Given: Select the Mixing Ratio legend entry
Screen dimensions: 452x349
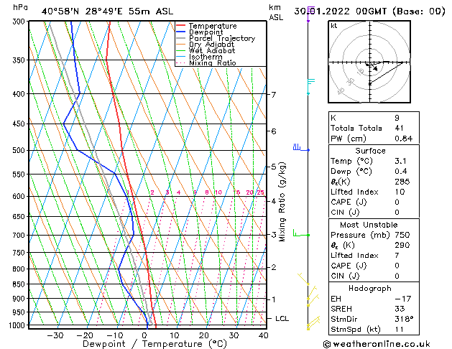Looking at the screenshot, I should coord(211,62).
